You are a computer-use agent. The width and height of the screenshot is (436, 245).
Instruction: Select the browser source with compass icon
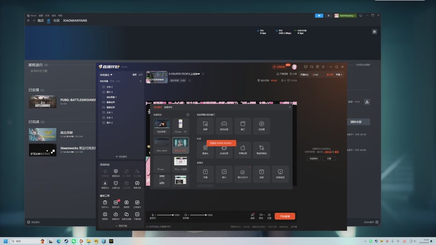click(262, 126)
